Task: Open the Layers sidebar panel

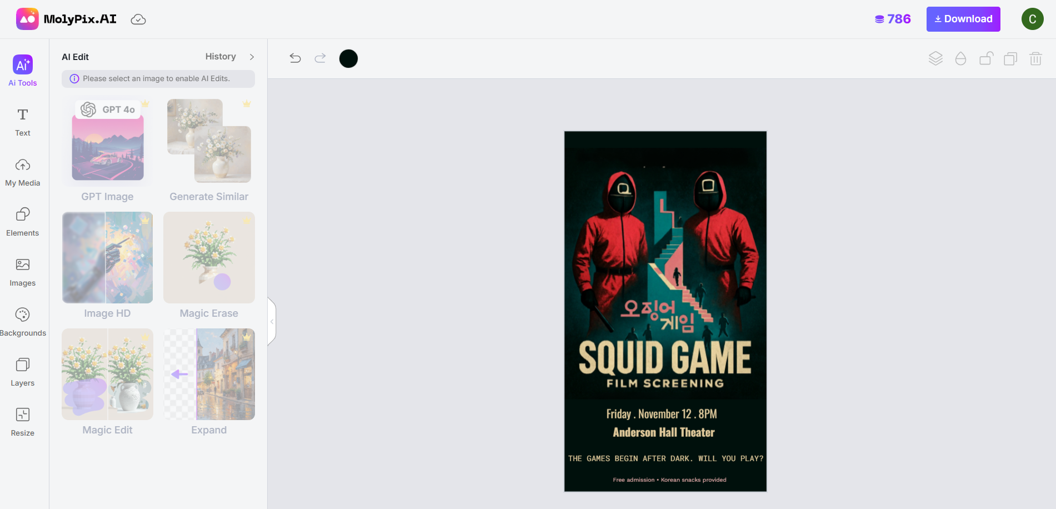Action: (23, 372)
